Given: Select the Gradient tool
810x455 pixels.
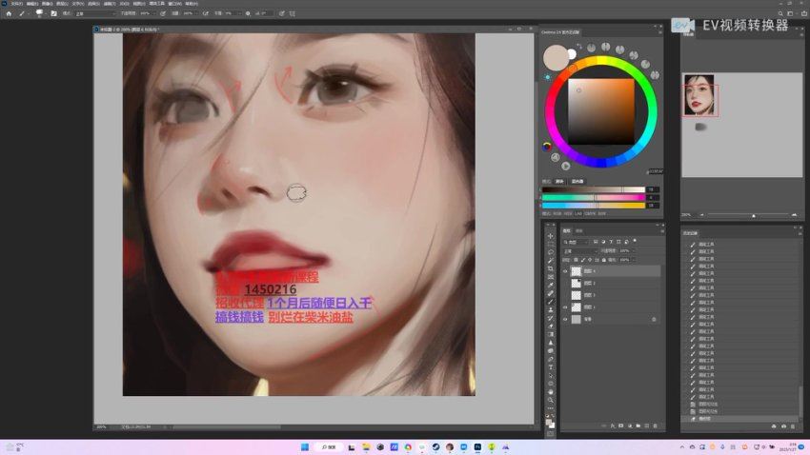Looking at the screenshot, I should click(x=550, y=334).
